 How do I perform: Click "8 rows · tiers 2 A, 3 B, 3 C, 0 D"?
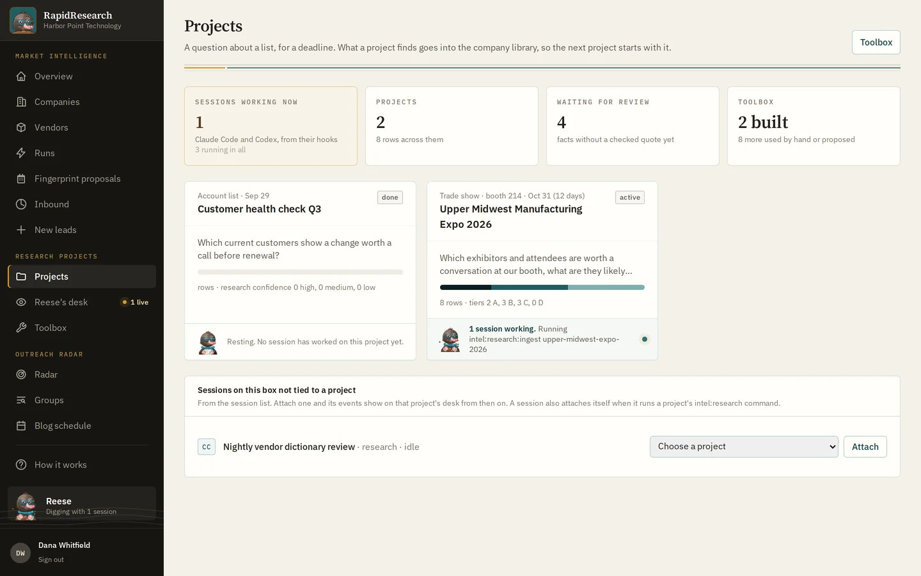(491, 303)
